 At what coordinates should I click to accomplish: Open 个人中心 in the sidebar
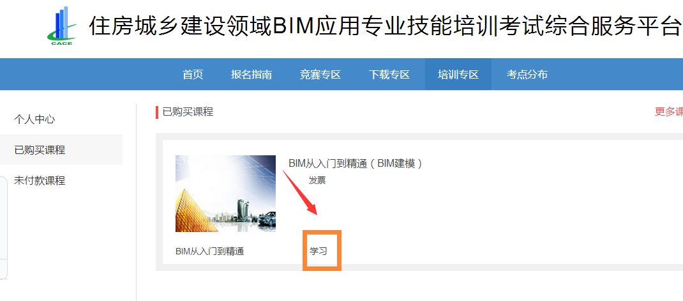click(34, 120)
